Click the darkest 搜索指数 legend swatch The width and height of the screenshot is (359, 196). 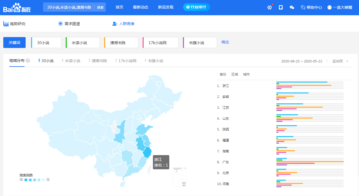tap(26, 180)
